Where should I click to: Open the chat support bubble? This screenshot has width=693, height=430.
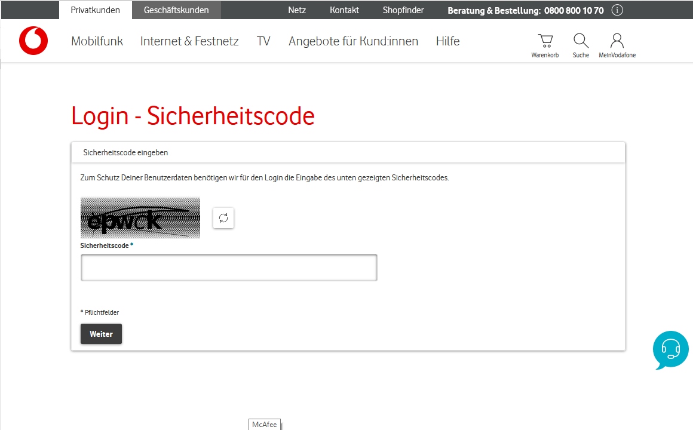(x=670, y=350)
